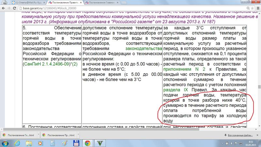Click the address bar with base.garant.ru URL
261x147 pixels.
click(x=133, y=8)
